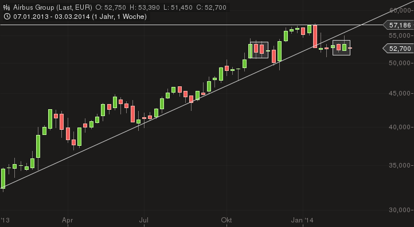Click the first green candle at chart start

3,178
